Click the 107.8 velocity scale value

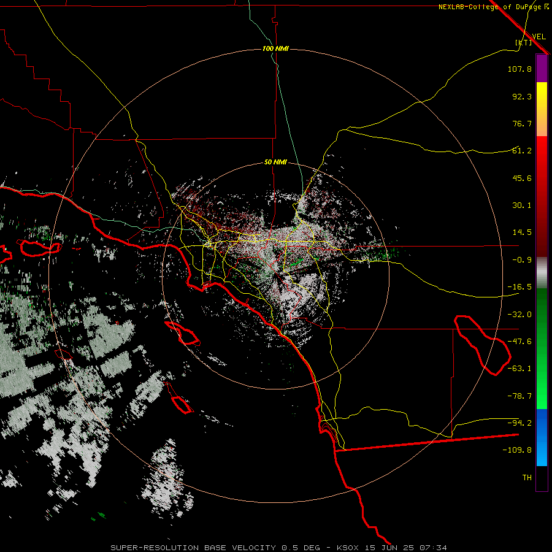click(519, 69)
